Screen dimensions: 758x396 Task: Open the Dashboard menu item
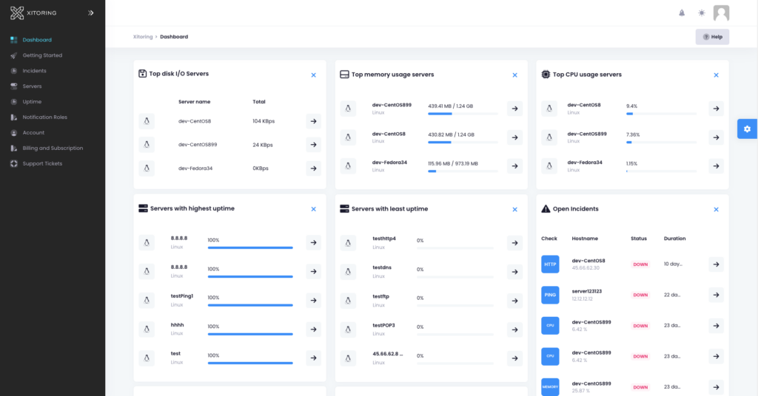37,40
